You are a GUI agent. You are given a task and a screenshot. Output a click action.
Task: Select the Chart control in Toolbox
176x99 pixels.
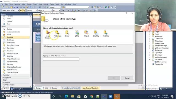[9, 34]
